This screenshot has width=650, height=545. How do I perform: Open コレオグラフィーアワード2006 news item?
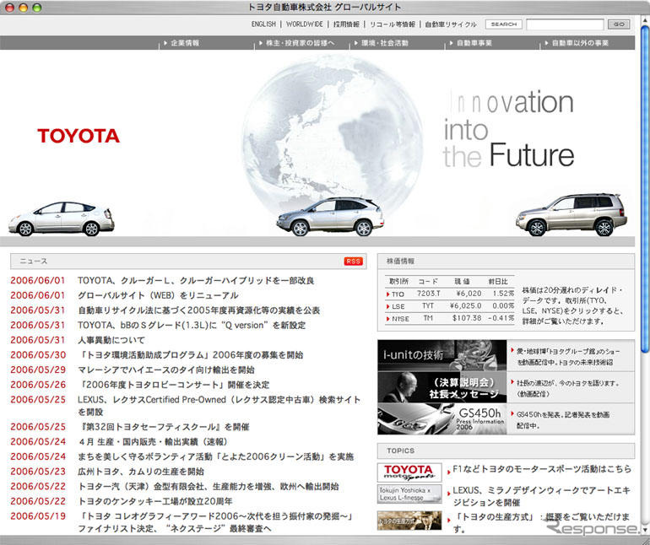pyautogui.click(x=215, y=522)
